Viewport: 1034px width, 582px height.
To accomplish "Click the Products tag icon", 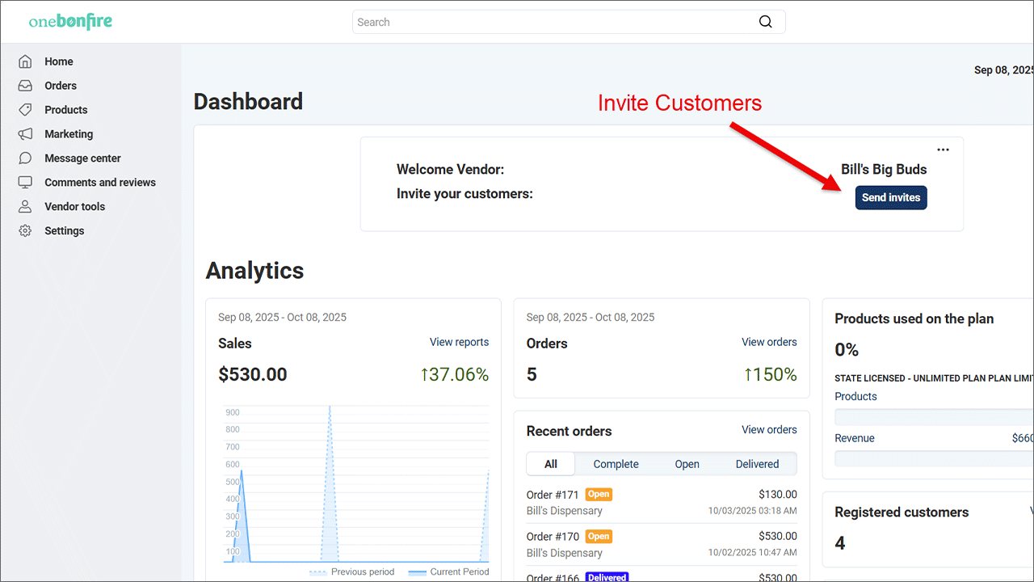I will 26,110.
